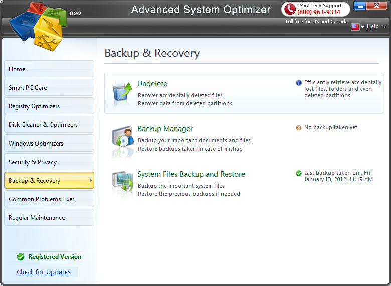Go to Regular Maintenance section
This screenshot has width=391, height=286.
click(x=49, y=217)
